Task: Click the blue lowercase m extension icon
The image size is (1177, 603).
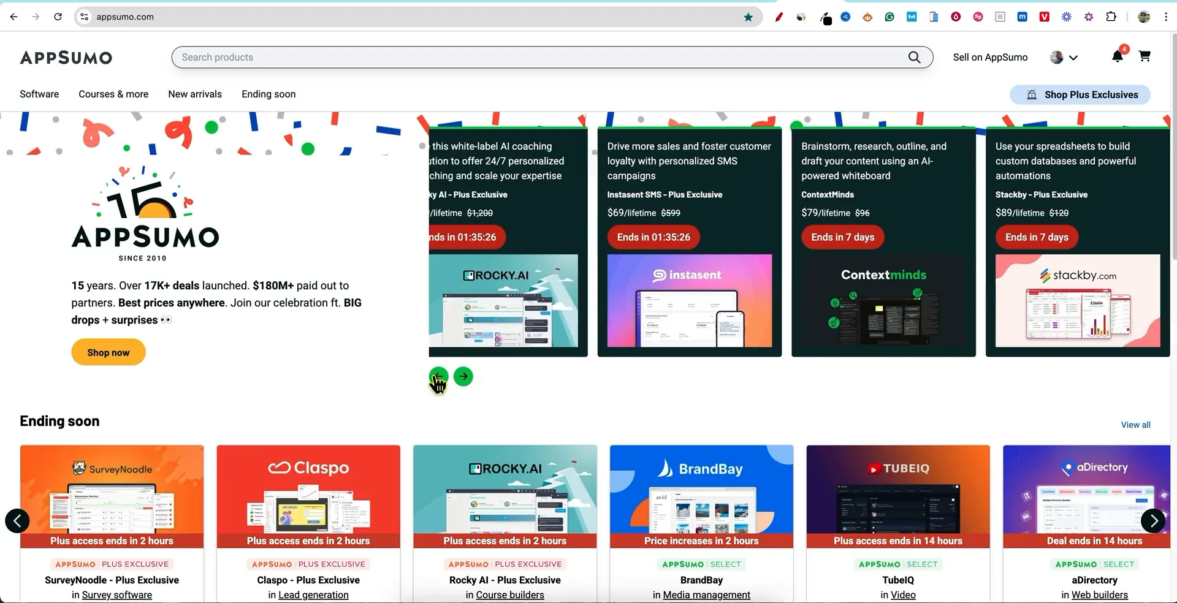Action: pyautogui.click(x=1022, y=17)
